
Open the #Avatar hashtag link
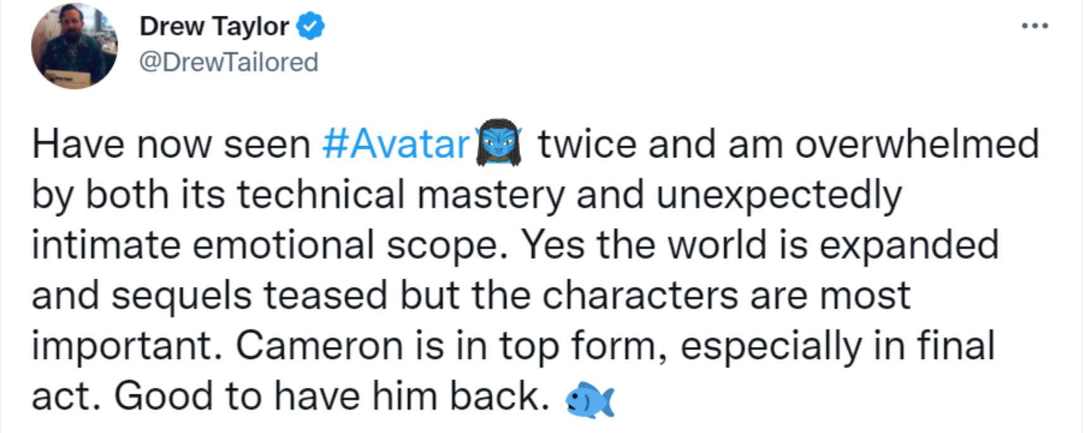tap(397, 145)
